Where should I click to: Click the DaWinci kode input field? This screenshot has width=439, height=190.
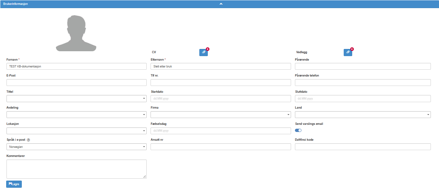pyautogui.click(x=363, y=147)
